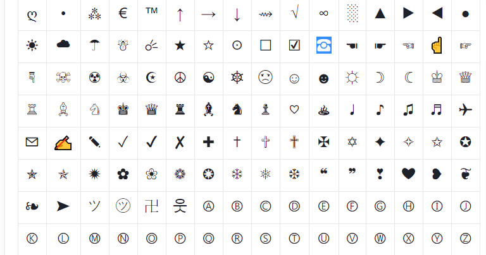Choose the skull and crossbones symbol
This screenshot has height=255, width=486.
pyautogui.click(x=63, y=78)
